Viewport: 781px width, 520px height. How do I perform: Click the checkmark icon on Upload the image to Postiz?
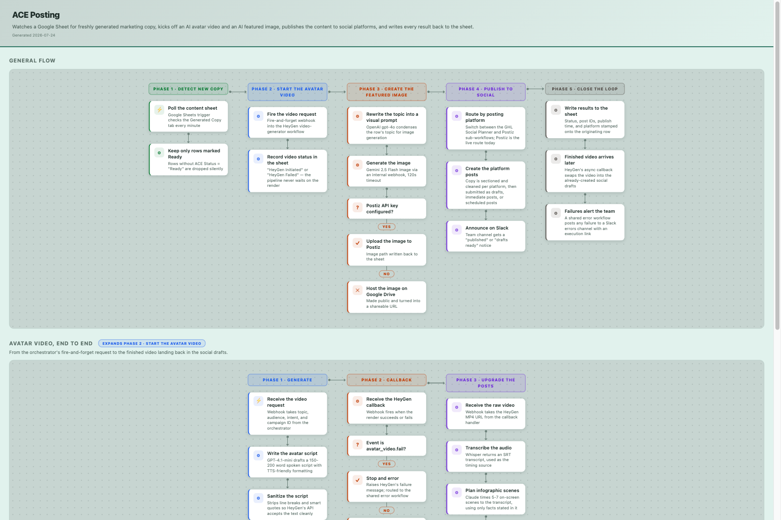(x=357, y=243)
